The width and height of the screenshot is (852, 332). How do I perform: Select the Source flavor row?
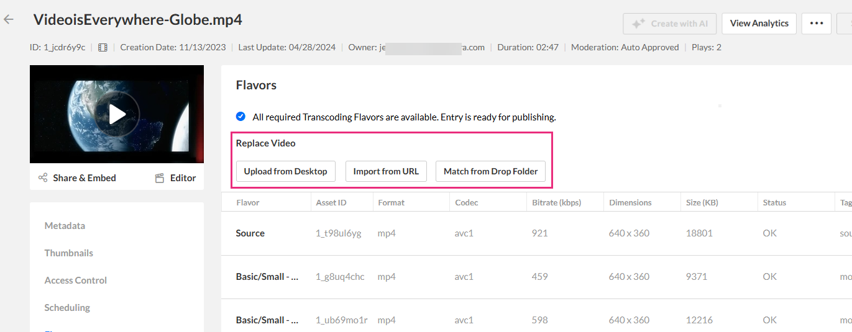pyautogui.click(x=536, y=233)
